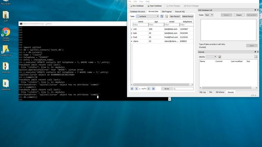Screen dimensions: 262x147
Task: Click the New Database toolbar button
Action: (137, 6)
